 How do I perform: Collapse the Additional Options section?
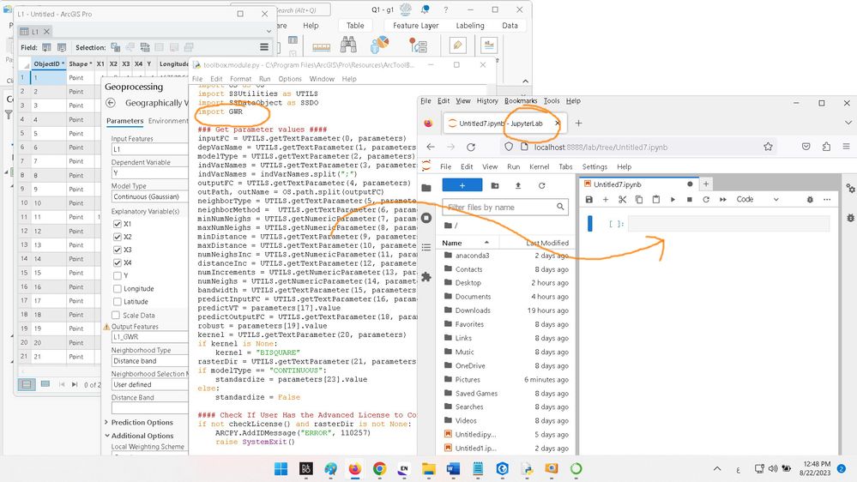[x=141, y=436]
